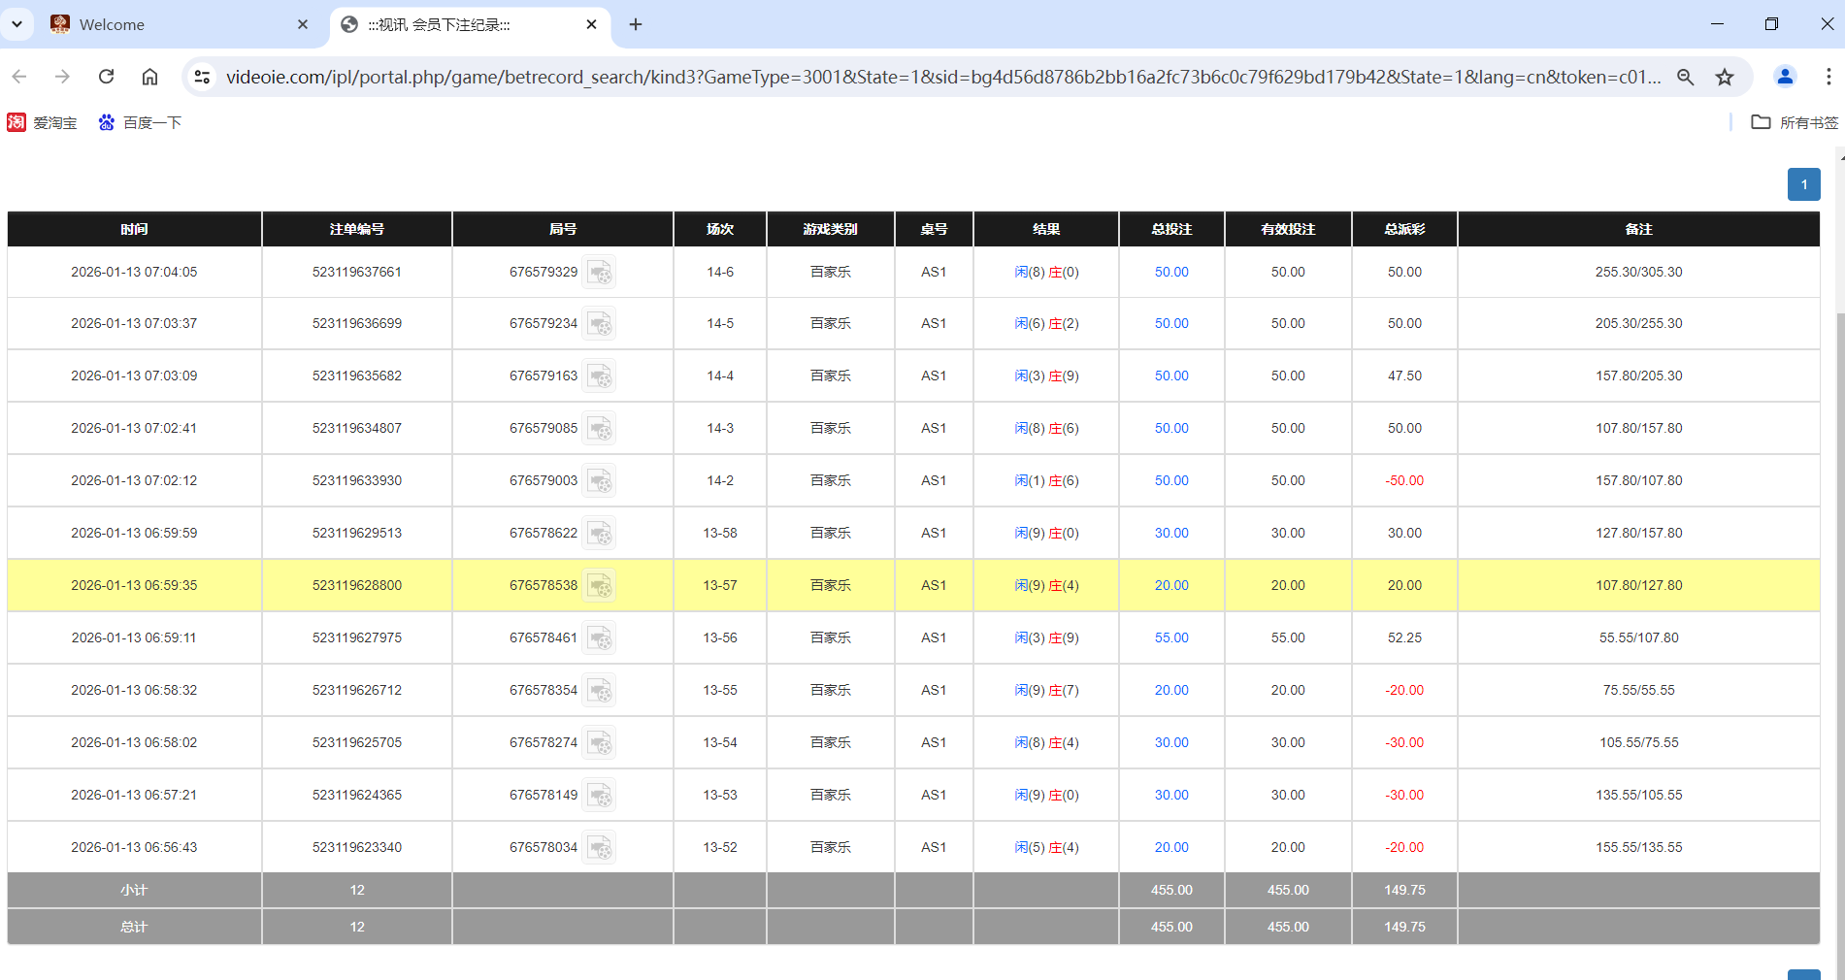Click the address bar URL
Viewport: 1845px width, 980px height.
pyautogui.click(x=941, y=77)
